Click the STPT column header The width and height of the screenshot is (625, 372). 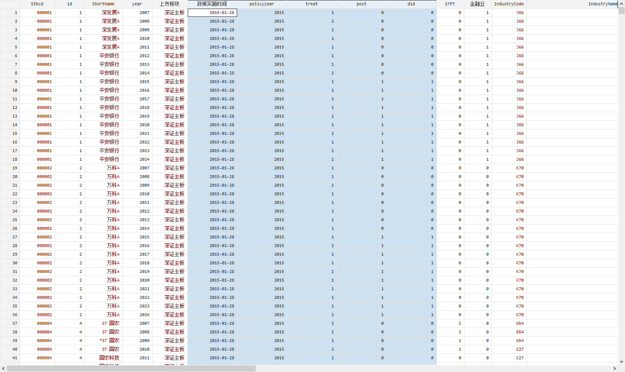[x=450, y=4]
